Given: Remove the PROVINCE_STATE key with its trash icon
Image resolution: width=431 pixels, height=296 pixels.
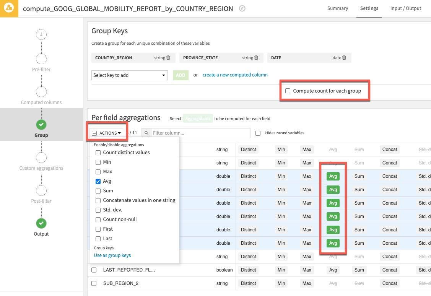Looking at the screenshot, I should [x=256, y=58].
